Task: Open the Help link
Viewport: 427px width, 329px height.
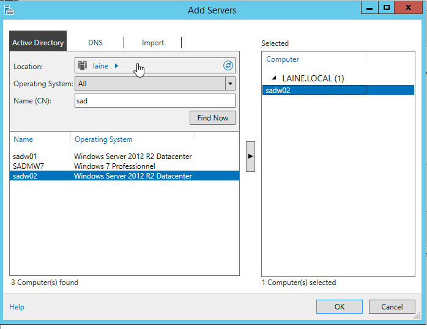Action: (x=17, y=307)
